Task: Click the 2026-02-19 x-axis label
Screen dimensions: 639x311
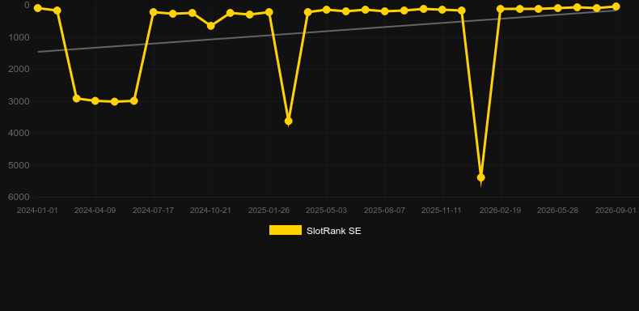Action: (x=500, y=211)
